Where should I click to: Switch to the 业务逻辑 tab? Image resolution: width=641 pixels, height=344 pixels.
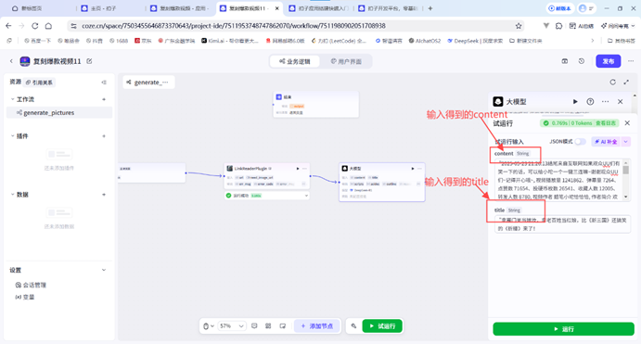point(294,61)
